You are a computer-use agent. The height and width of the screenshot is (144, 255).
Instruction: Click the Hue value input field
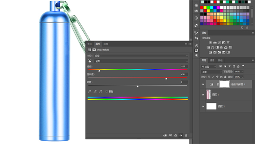184,66
